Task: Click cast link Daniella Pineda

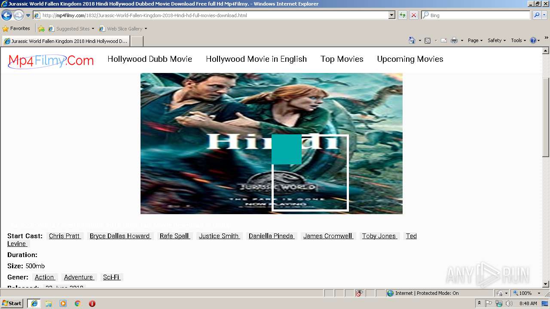Action: 271,236
